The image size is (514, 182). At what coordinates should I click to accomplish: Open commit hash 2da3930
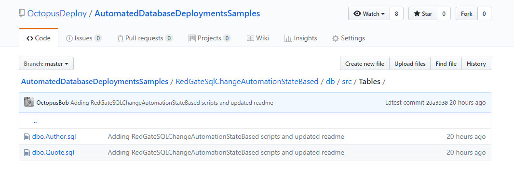click(437, 103)
